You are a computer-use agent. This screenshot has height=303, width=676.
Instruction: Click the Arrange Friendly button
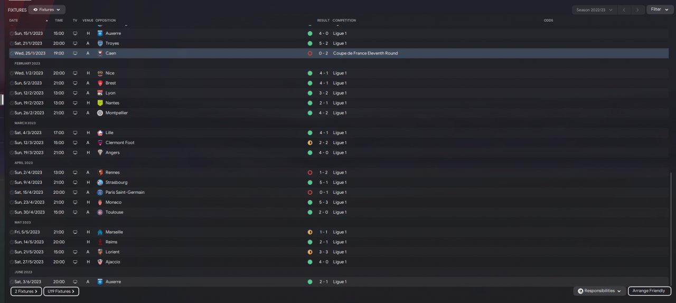650,291
